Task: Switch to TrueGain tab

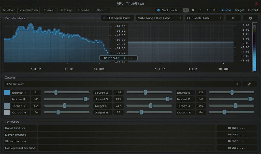Action: 9,10
